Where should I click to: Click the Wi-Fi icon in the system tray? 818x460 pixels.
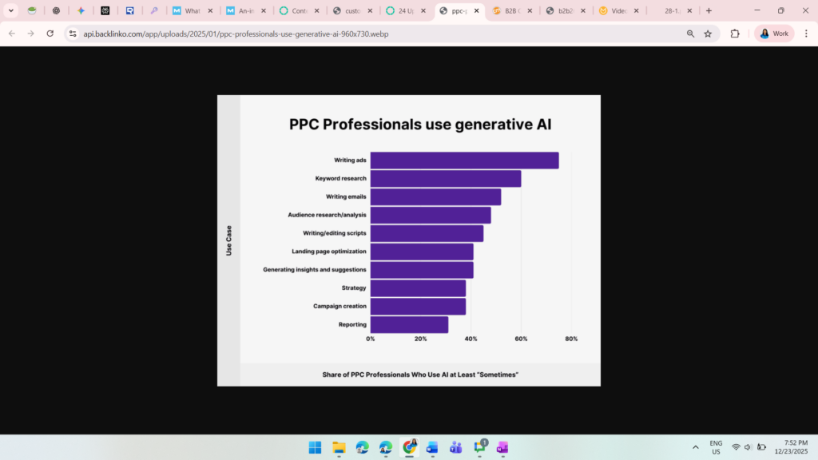[x=734, y=447]
